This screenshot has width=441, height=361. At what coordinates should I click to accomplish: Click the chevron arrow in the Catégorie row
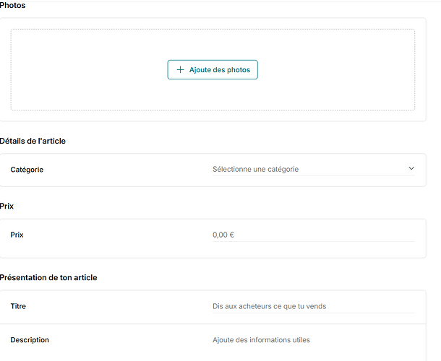tap(411, 168)
